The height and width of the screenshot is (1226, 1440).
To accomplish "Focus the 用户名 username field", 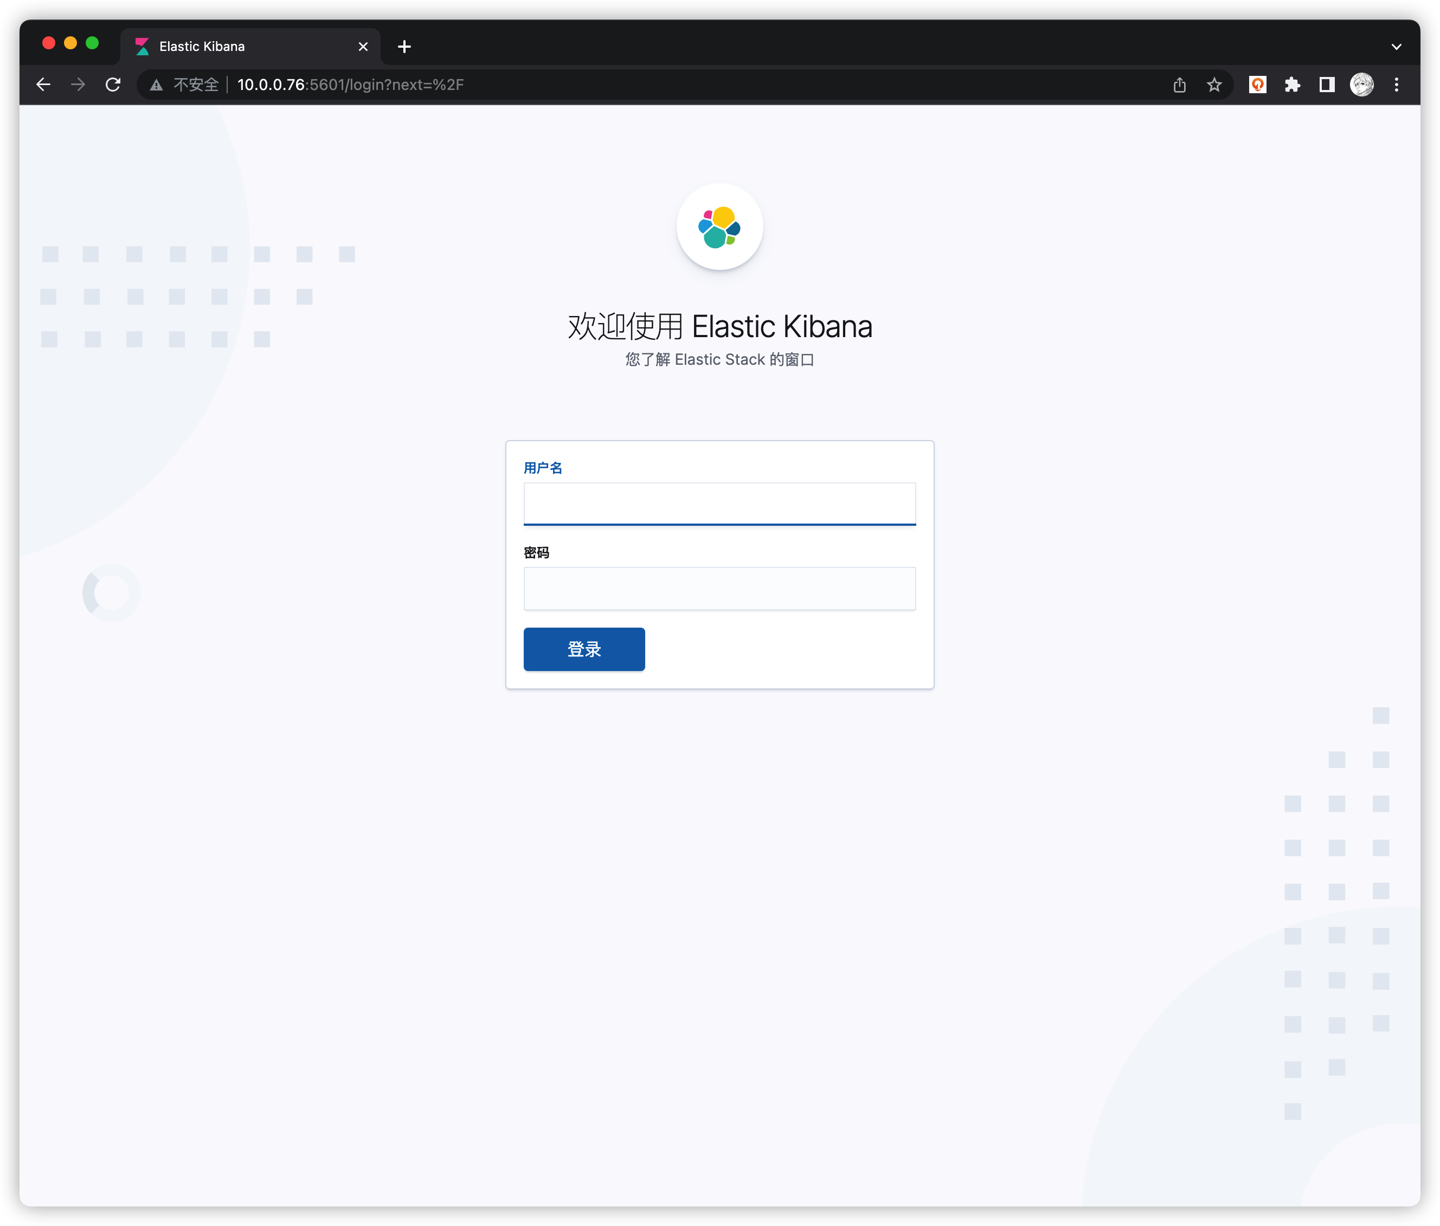I will (x=719, y=504).
